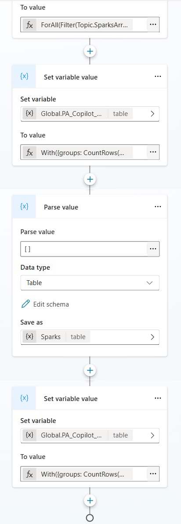The height and width of the screenshot is (524, 181).
Task: Open more options on first Set variable value header
Action: coord(158,77)
